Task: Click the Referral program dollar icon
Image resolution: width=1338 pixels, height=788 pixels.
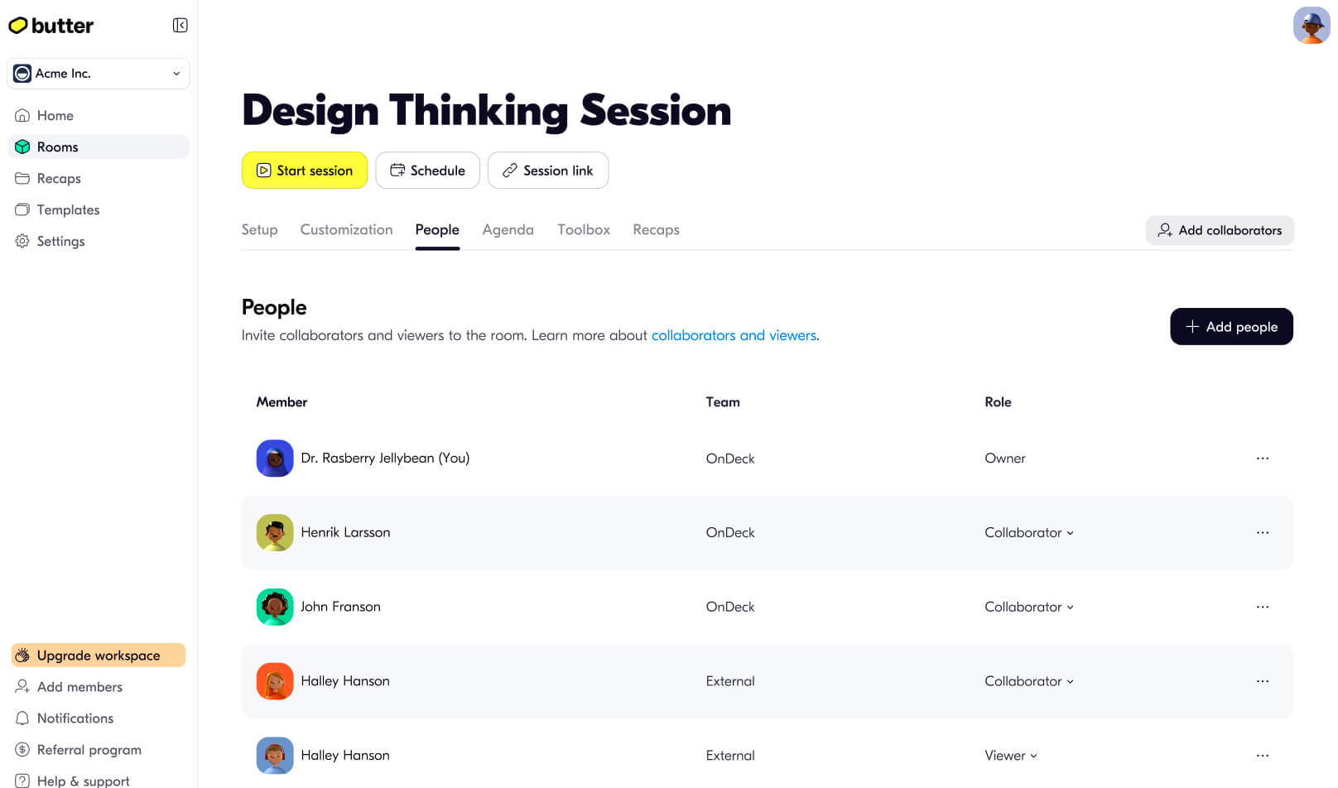Action: coord(22,750)
